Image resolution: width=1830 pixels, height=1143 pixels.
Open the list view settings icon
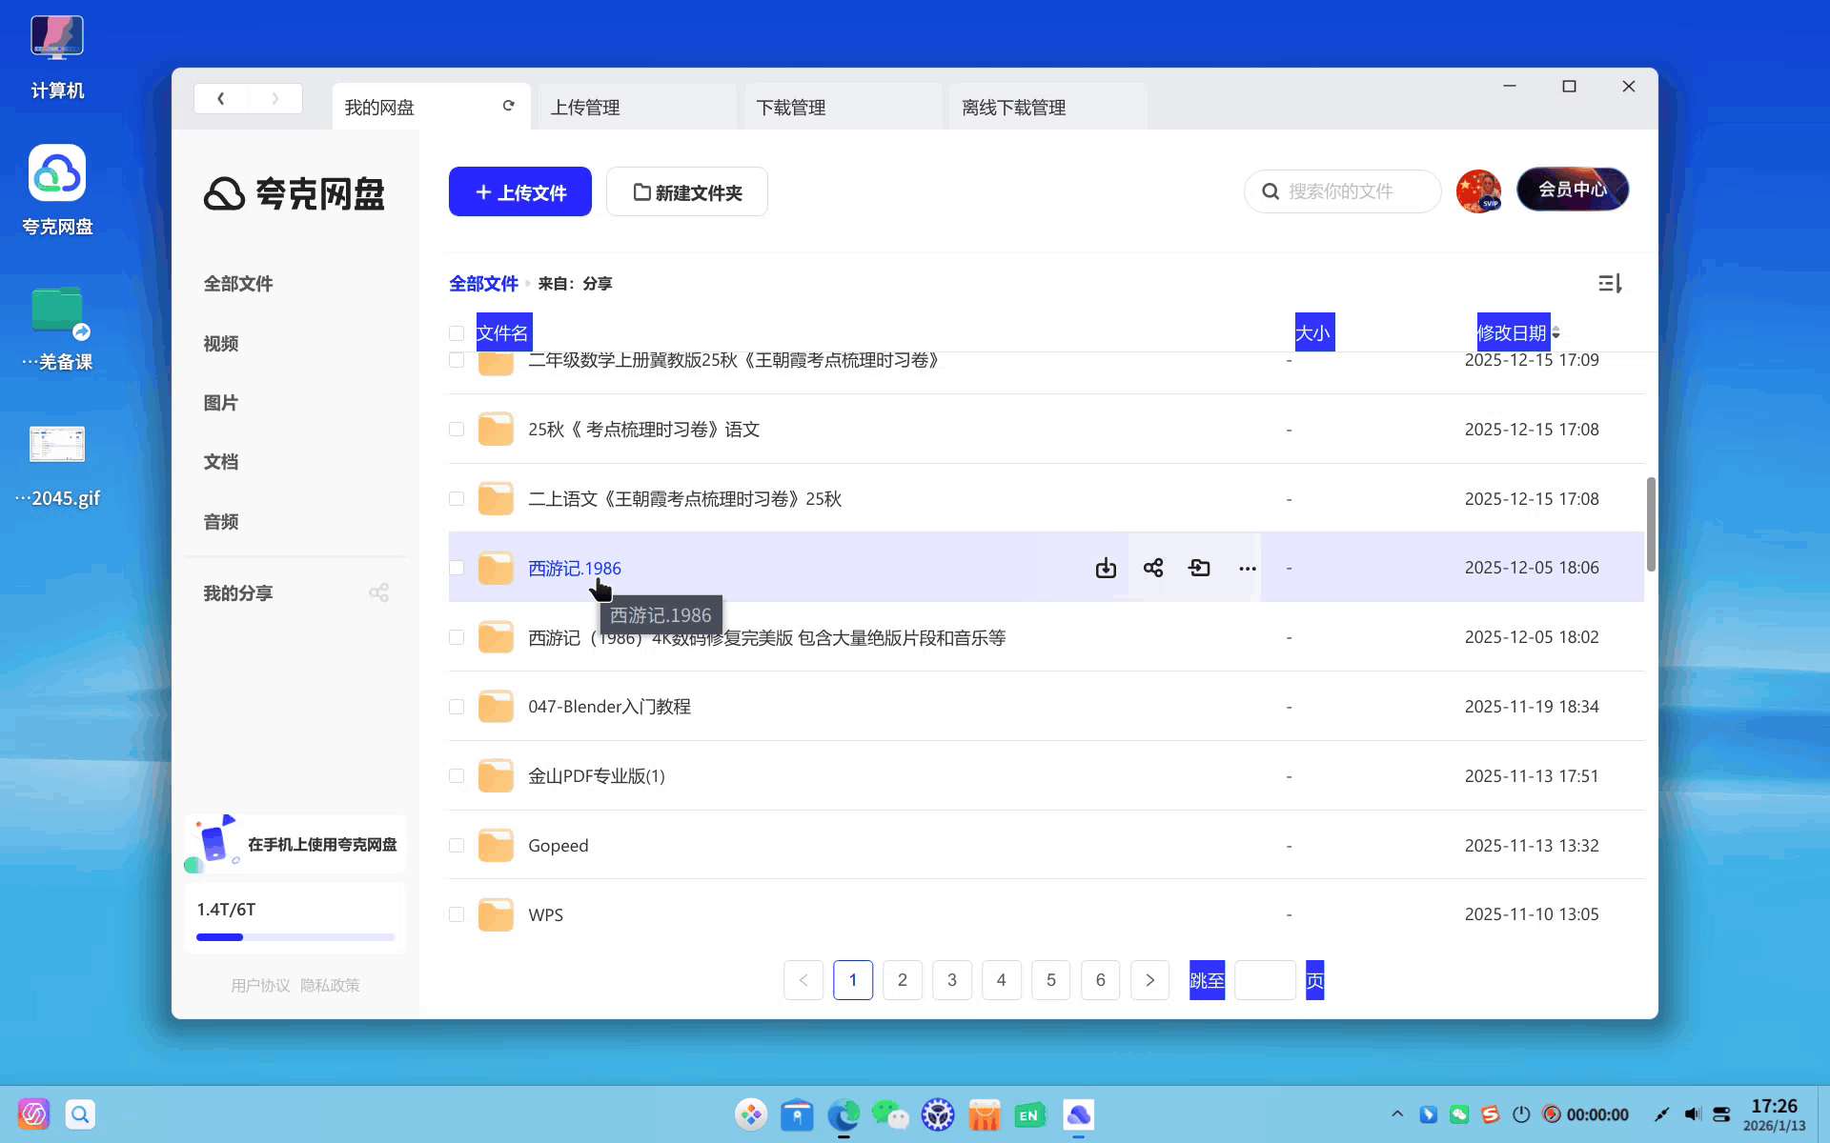click(x=1609, y=283)
